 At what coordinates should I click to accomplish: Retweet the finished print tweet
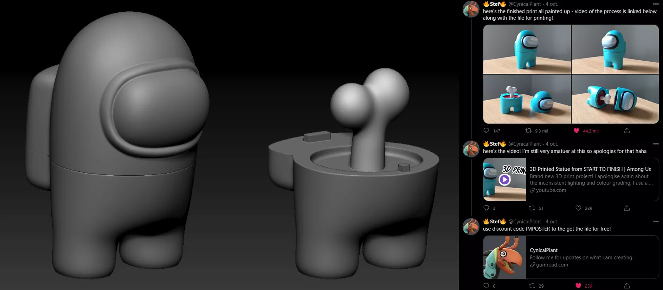[x=528, y=131]
